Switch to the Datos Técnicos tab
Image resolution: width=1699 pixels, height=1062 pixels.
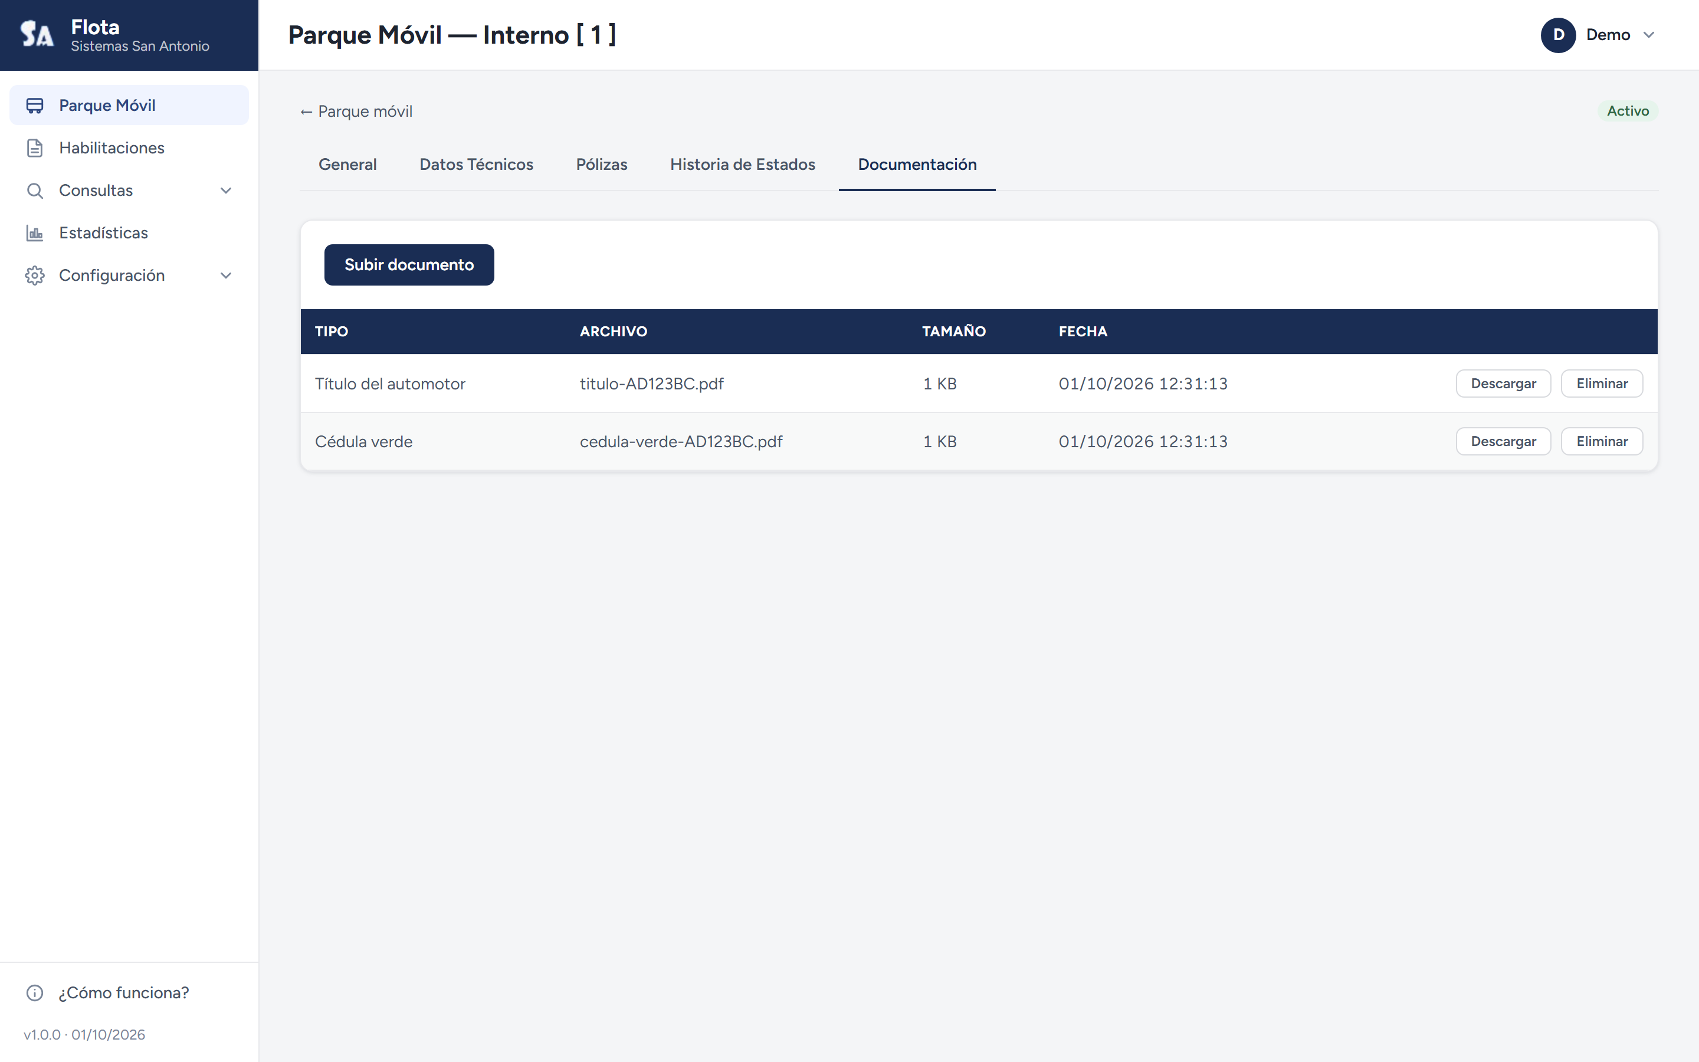tap(476, 165)
